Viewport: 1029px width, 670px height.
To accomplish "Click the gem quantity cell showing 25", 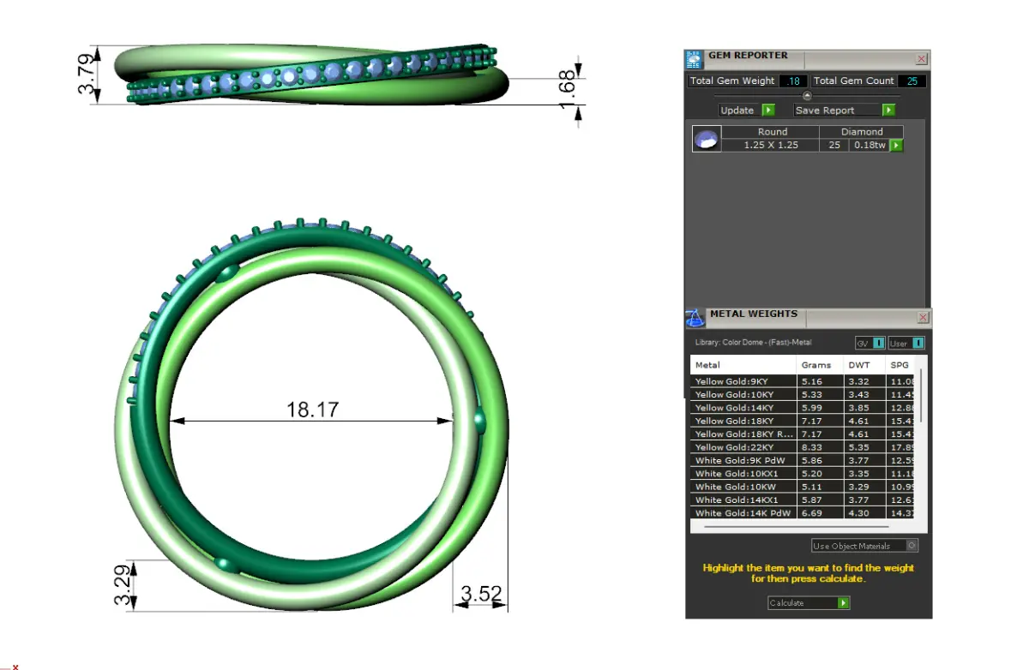I will coord(834,146).
